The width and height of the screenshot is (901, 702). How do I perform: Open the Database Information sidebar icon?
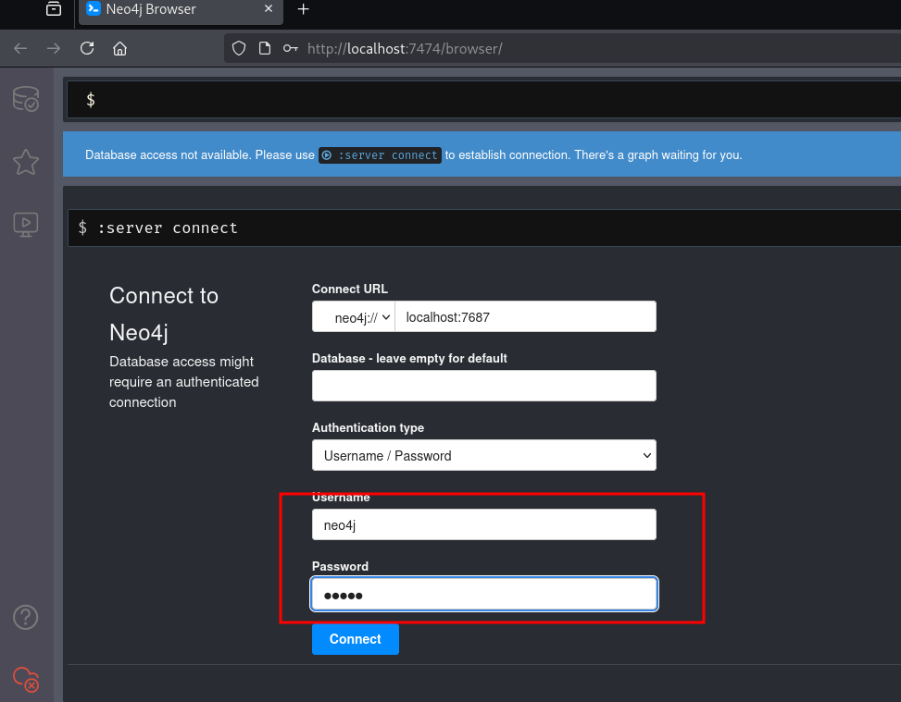point(26,99)
